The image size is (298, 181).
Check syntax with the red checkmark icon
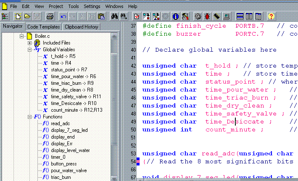pos(137,16)
